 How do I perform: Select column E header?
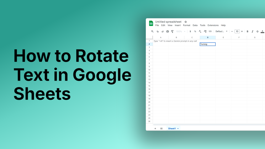tap(223, 38)
